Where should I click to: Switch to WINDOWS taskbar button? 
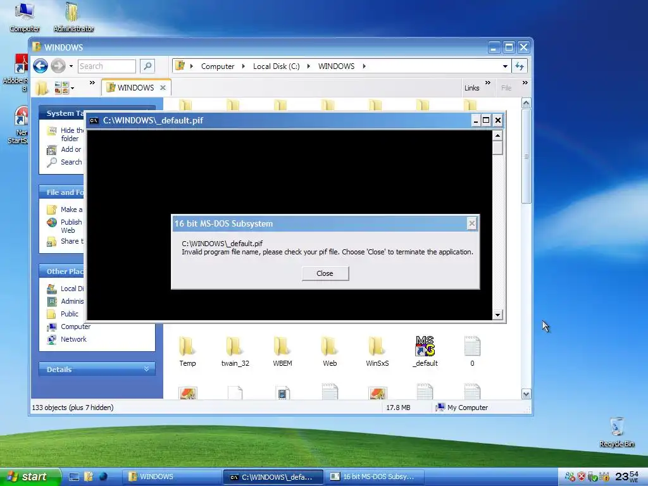(x=171, y=477)
